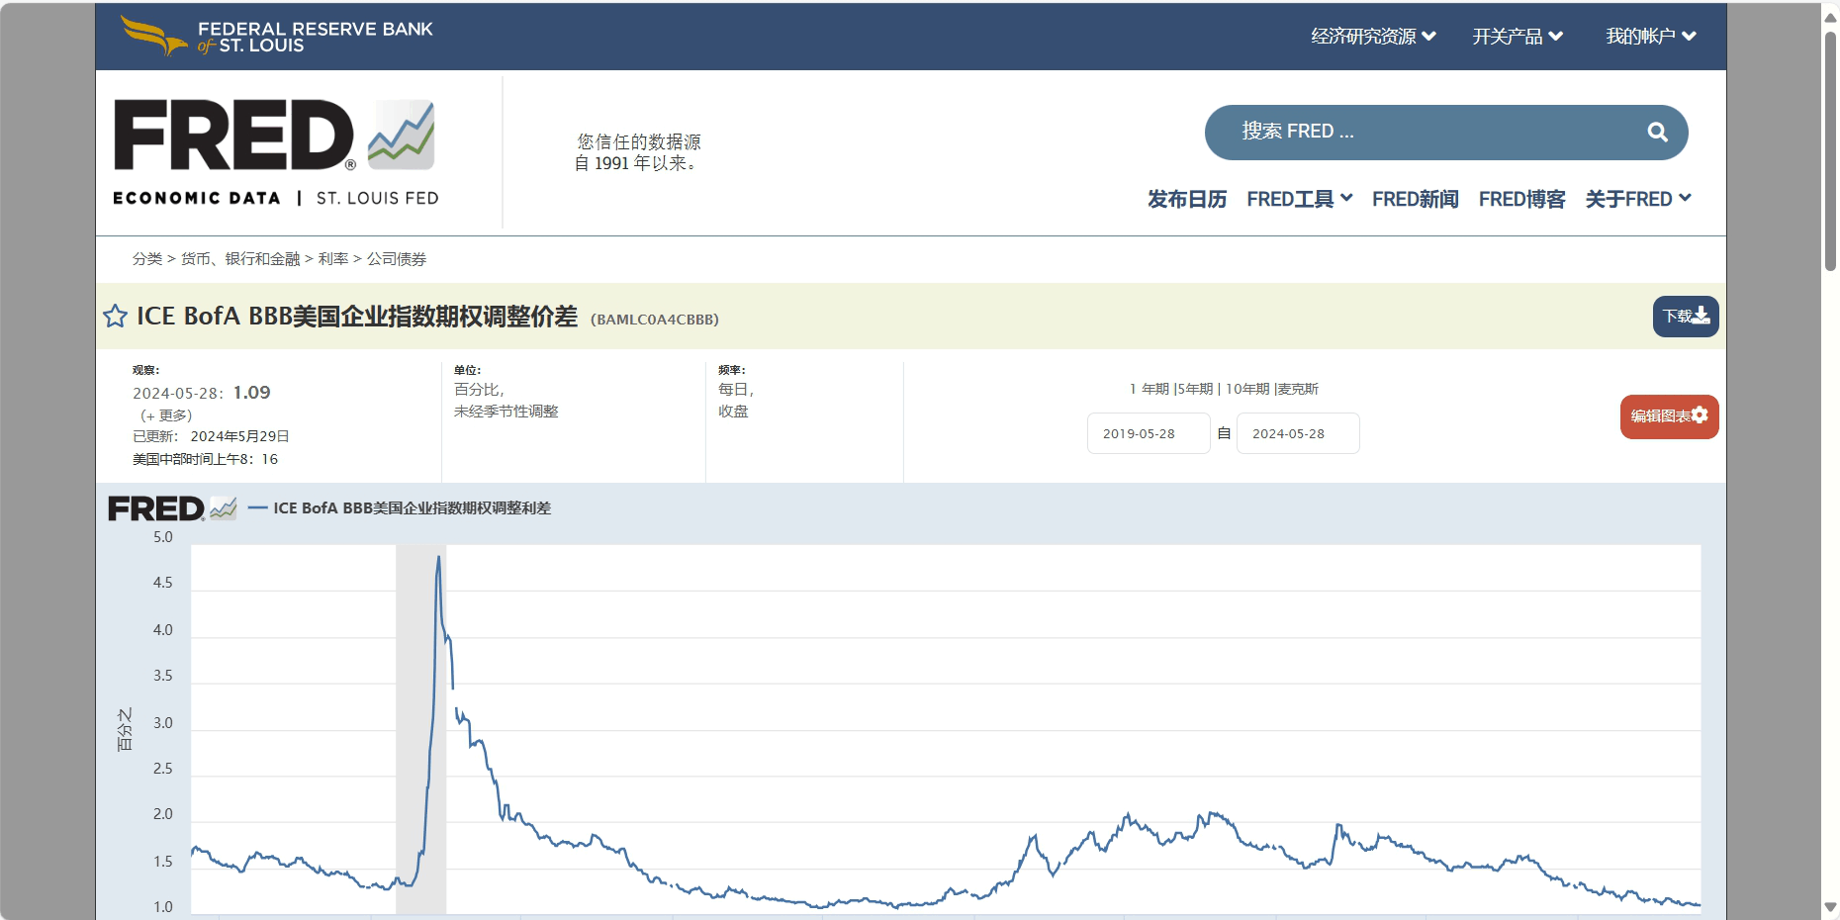The image size is (1840, 920).
Task: Click the end date field 2024-05-28
Action: (x=1298, y=433)
